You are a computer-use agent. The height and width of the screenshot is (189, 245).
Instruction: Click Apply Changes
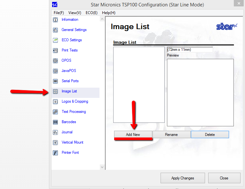click(x=183, y=178)
